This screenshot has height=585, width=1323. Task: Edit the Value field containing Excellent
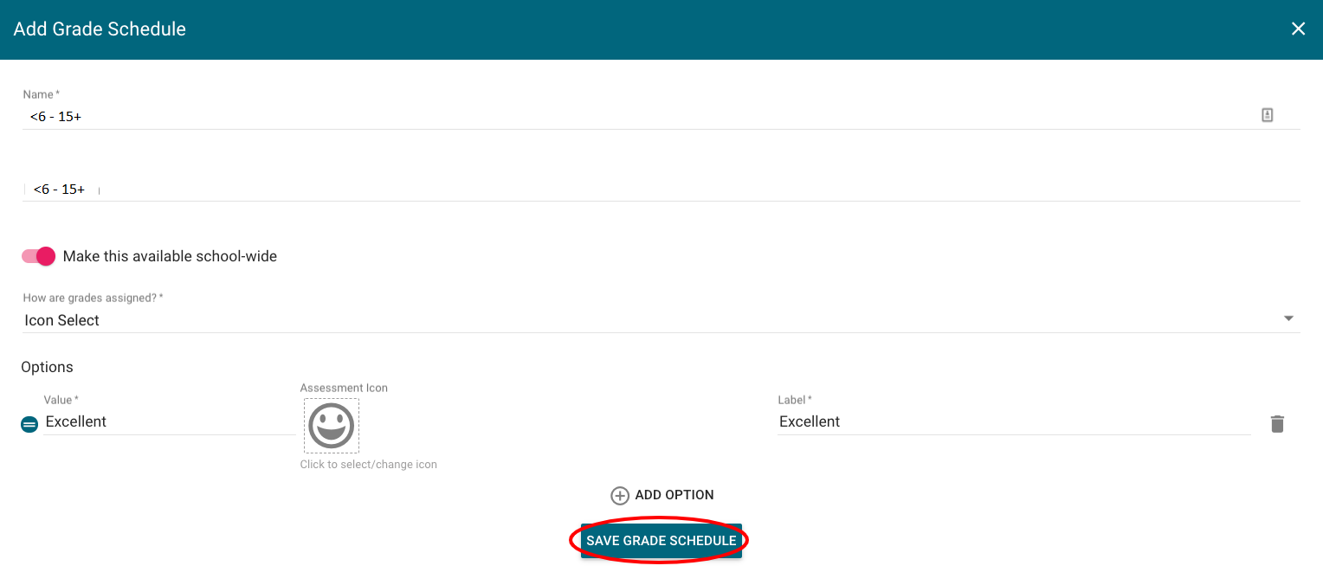169,422
